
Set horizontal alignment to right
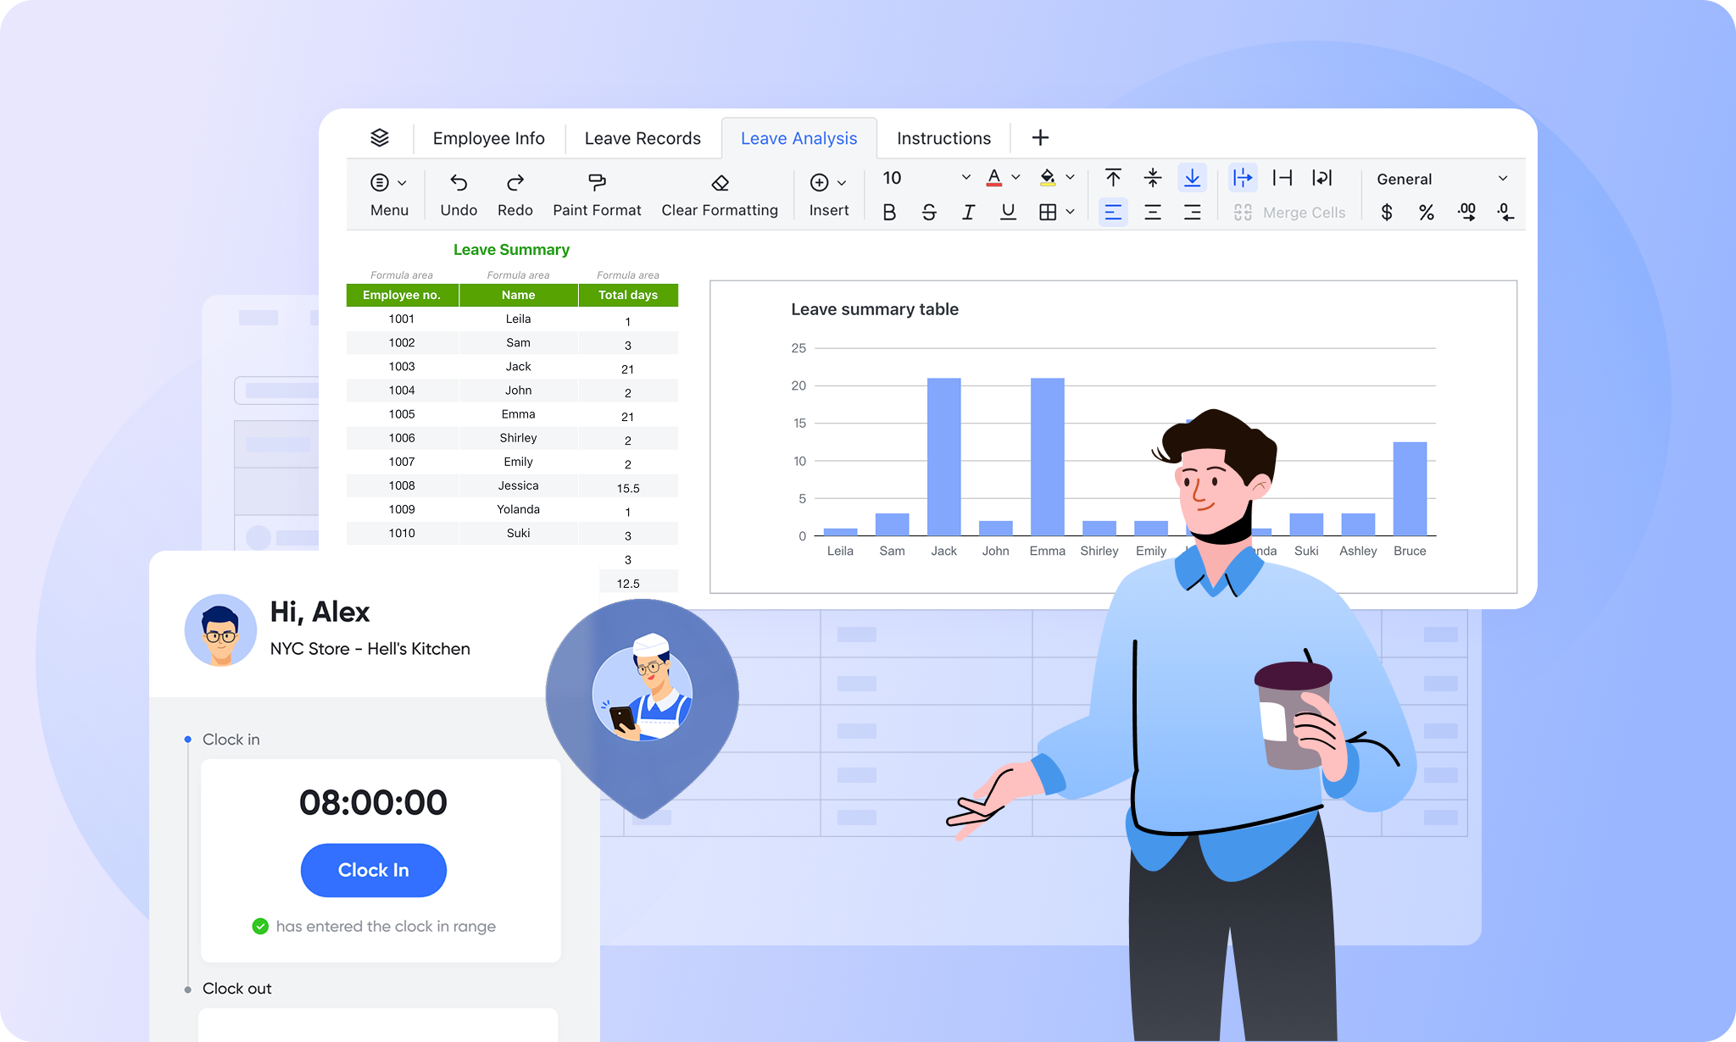point(1193,212)
